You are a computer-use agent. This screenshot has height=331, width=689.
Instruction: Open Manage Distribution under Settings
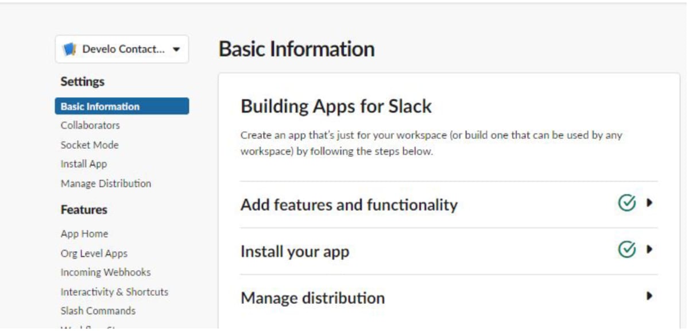pos(106,183)
